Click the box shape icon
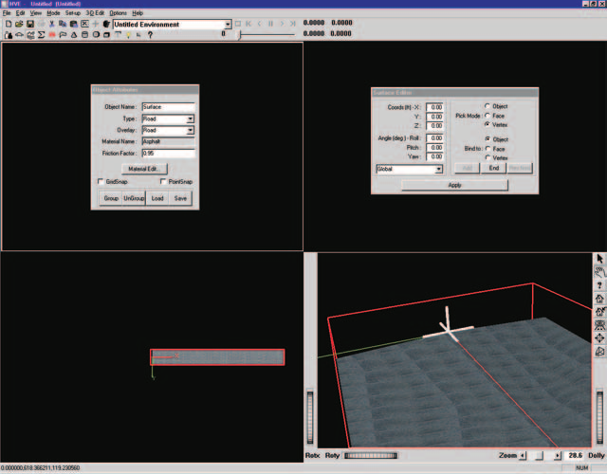 click(106, 35)
